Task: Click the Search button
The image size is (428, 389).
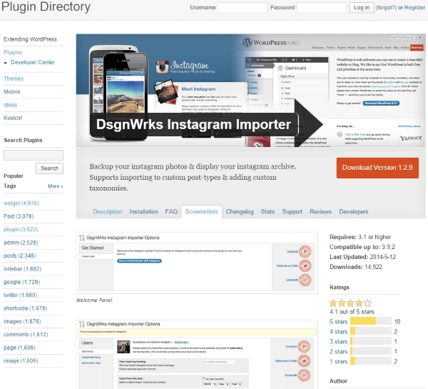Action: pos(49,168)
